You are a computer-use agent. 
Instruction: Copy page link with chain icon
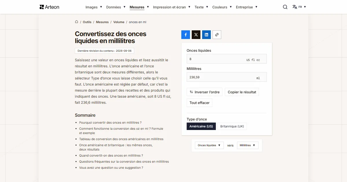217,35
